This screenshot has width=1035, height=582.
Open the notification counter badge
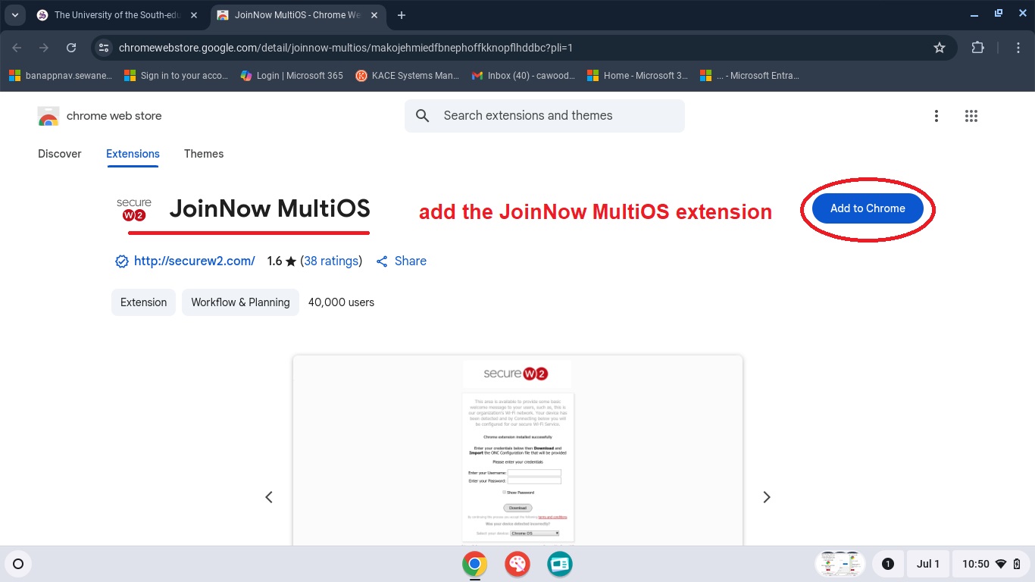(888, 564)
